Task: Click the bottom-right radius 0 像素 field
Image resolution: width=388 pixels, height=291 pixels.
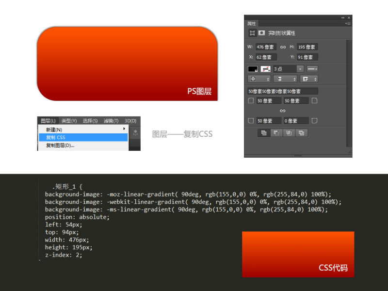Action: pyautogui.click(x=296, y=121)
